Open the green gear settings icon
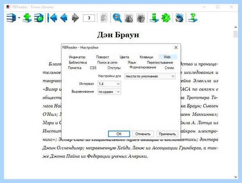This screenshot has width=242, height=183. click(x=166, y=18)
